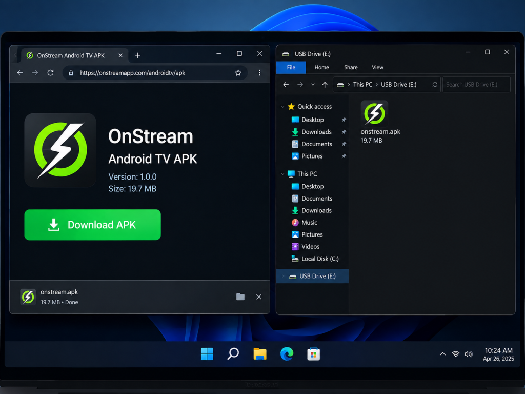The width and height of the screenshot is (525, 394).
Task: Open the Share ribbon tab
Action: (x=351, y=67)
